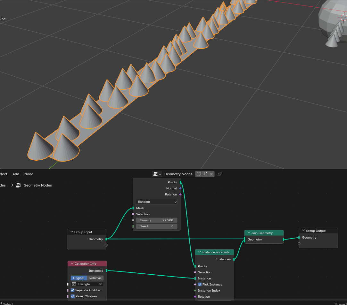Duplicate the Geometry Nodes node tree
This screenshot has width=347, height=305.
tap(205, 174)
